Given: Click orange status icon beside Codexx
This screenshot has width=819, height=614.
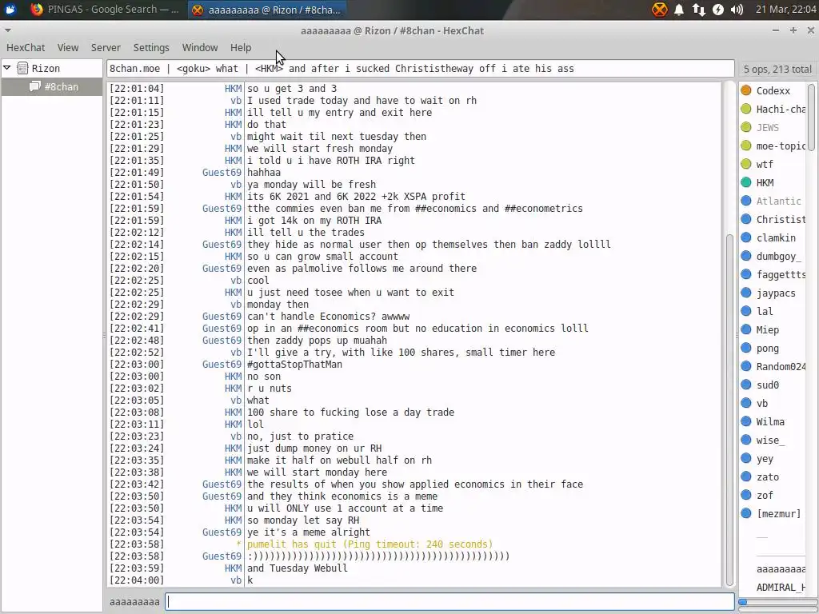Looking at the screenshot, I should tap(746, 90).
